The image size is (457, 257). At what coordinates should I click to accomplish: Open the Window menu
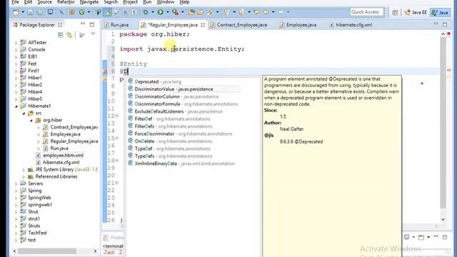click(166, 2)
